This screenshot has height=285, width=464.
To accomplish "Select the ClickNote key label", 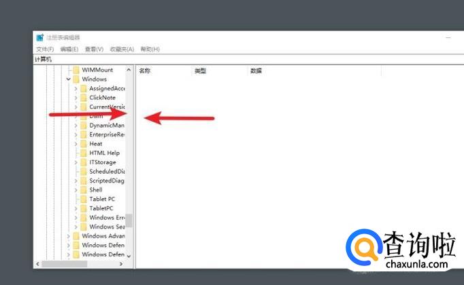I will click(x=102, y=98).
